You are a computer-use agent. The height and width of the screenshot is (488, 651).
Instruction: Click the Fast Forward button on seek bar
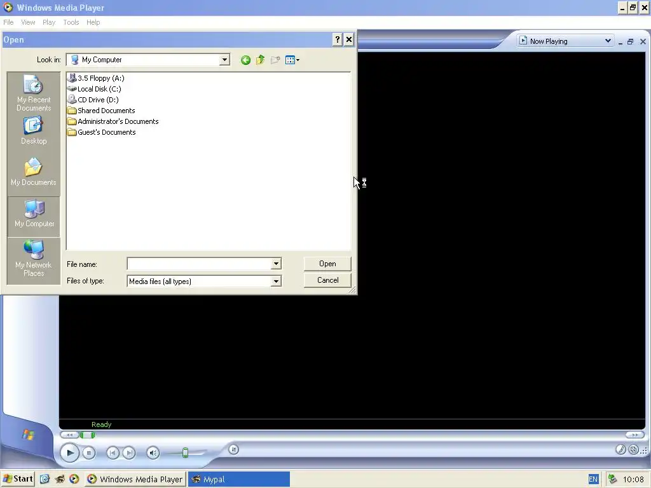click(x=635, y=435)
